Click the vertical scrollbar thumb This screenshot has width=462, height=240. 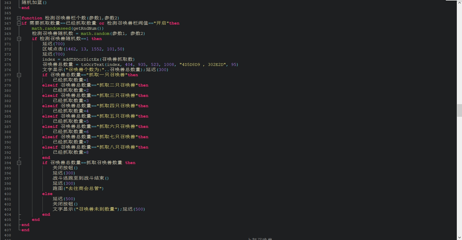459,110
